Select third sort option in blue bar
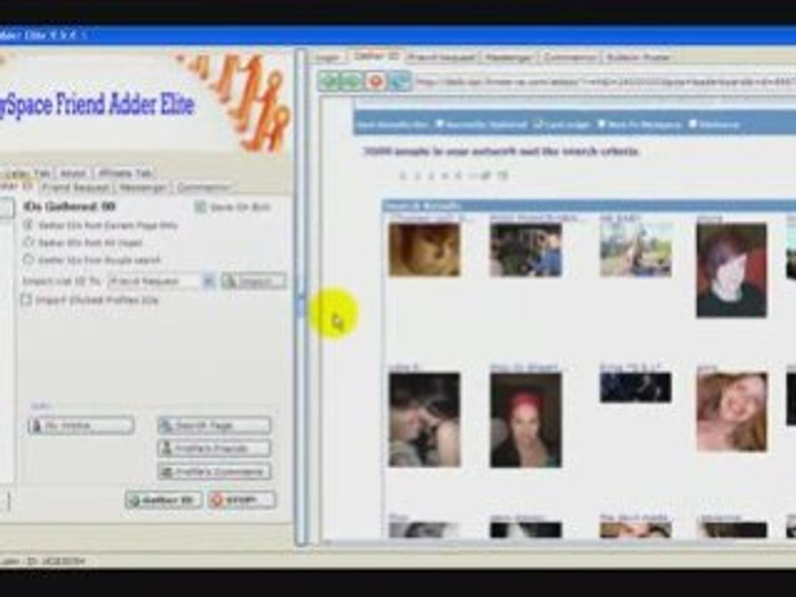 (x=602, y=124)
